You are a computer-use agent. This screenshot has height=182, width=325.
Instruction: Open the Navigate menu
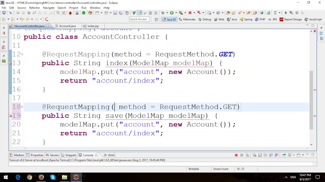point(49,8)
